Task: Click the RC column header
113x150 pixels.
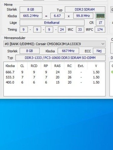Action: pyautogui.click(x=69, y=66)
